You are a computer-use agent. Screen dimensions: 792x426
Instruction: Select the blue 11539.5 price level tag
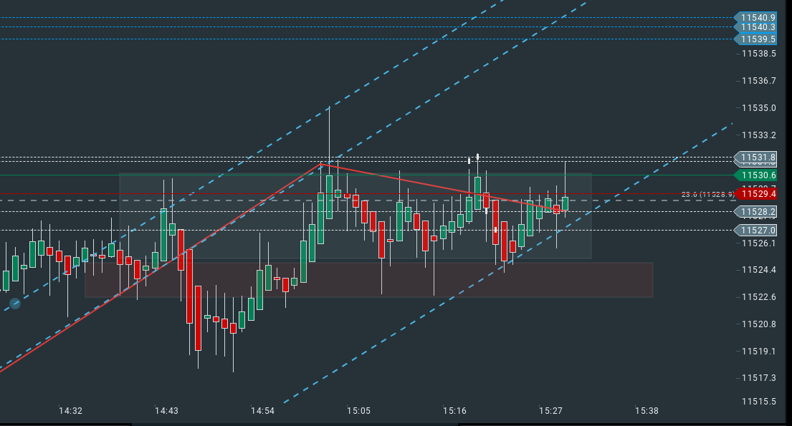tap(755, 39)
